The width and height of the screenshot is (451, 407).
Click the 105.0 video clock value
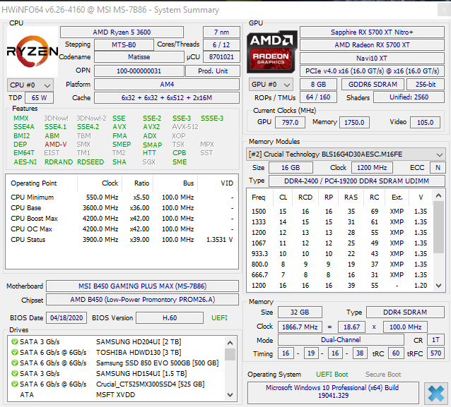425,123
